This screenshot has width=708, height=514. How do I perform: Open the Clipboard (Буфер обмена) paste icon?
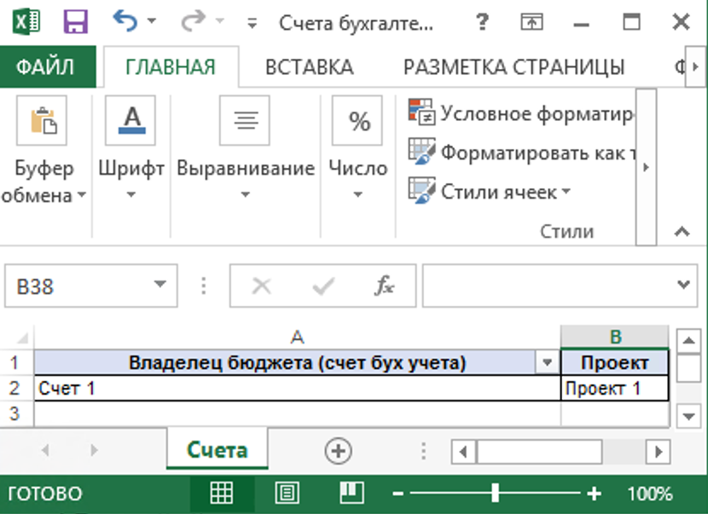(43, 121)
